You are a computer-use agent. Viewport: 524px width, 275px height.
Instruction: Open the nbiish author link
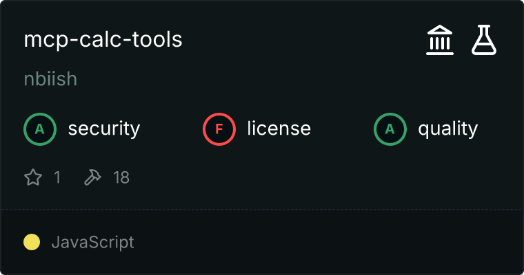point(50,79)
